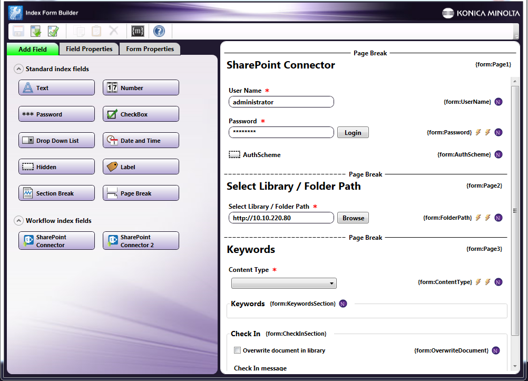Add a Section Break
Image resolution: width=528 pixels, height=381 pixels.
pos(56,193)
